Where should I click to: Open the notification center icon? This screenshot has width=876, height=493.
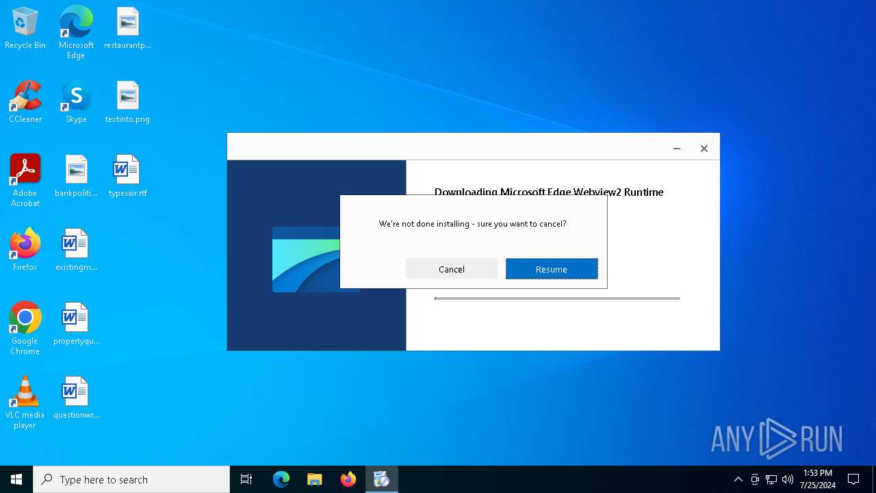853,479
